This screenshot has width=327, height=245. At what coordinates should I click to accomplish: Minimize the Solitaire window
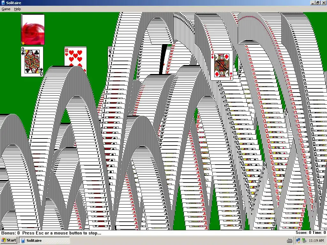coord(313,3)
